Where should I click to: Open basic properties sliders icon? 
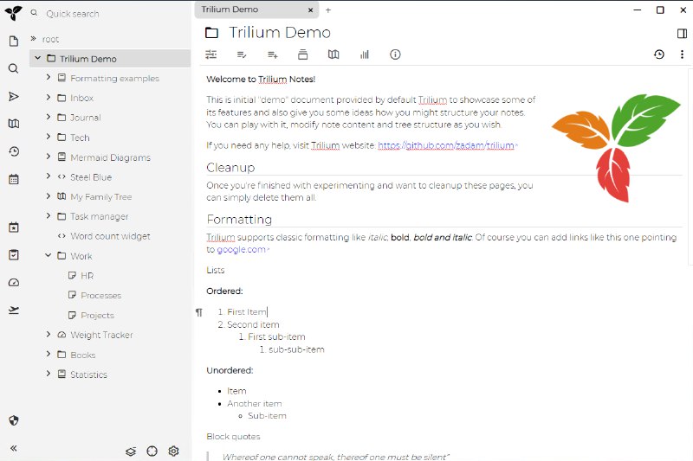211,54
